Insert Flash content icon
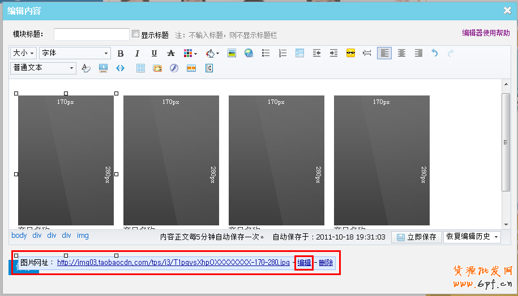Image resolution: width=518 pixels, height=296 pixels. click(x=174, y=68)
